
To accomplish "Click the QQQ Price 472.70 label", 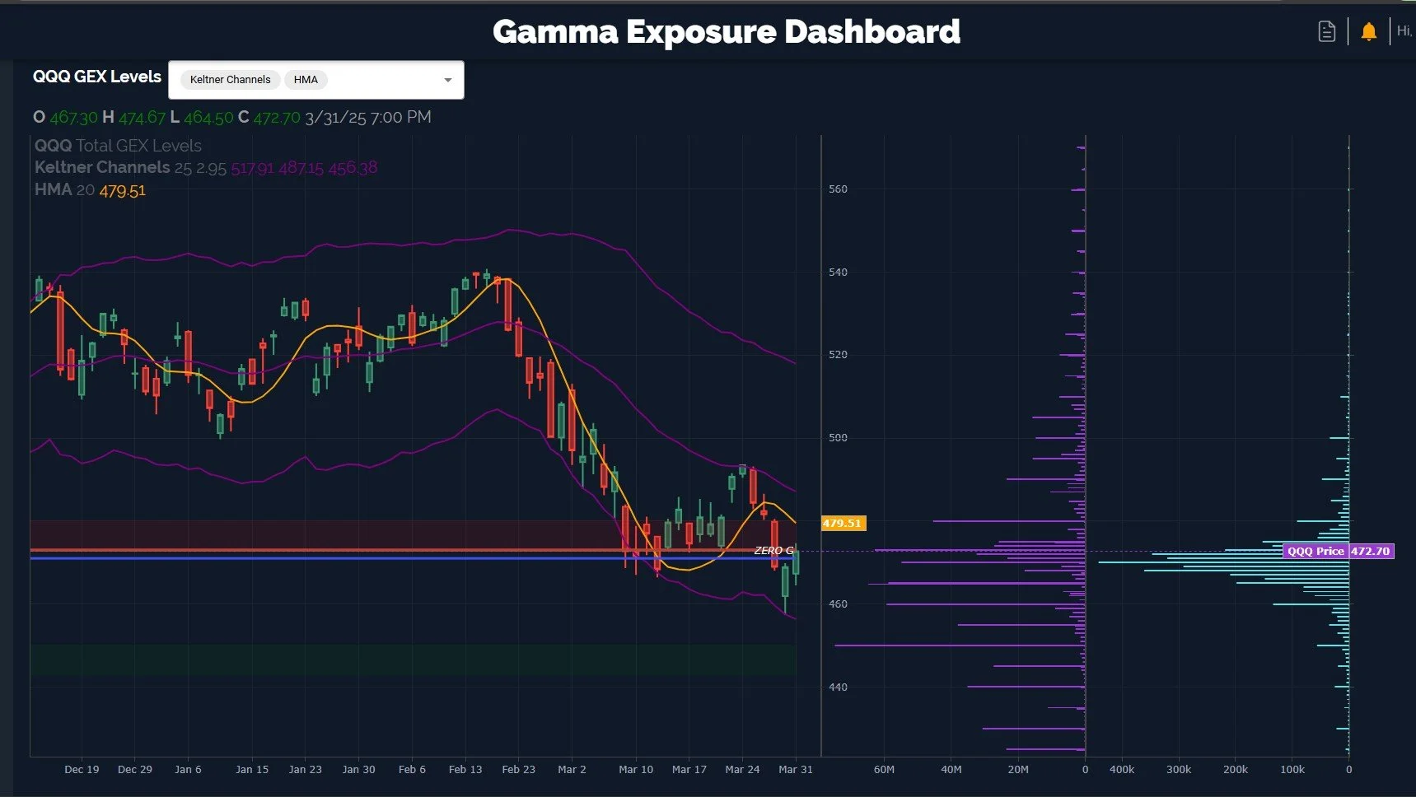I will point(1339,551).
